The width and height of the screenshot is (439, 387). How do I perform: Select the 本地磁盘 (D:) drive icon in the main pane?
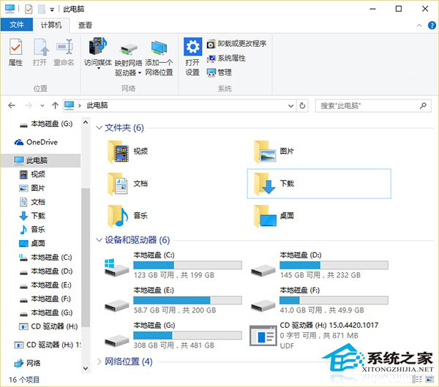coord(263,271)
